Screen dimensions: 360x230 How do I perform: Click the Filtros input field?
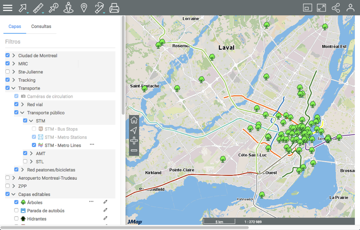point(60,42)
